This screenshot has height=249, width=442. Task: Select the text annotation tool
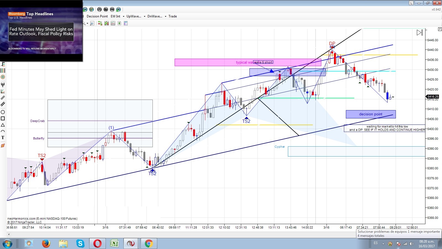pyautogui.click(x=3, y=138)
